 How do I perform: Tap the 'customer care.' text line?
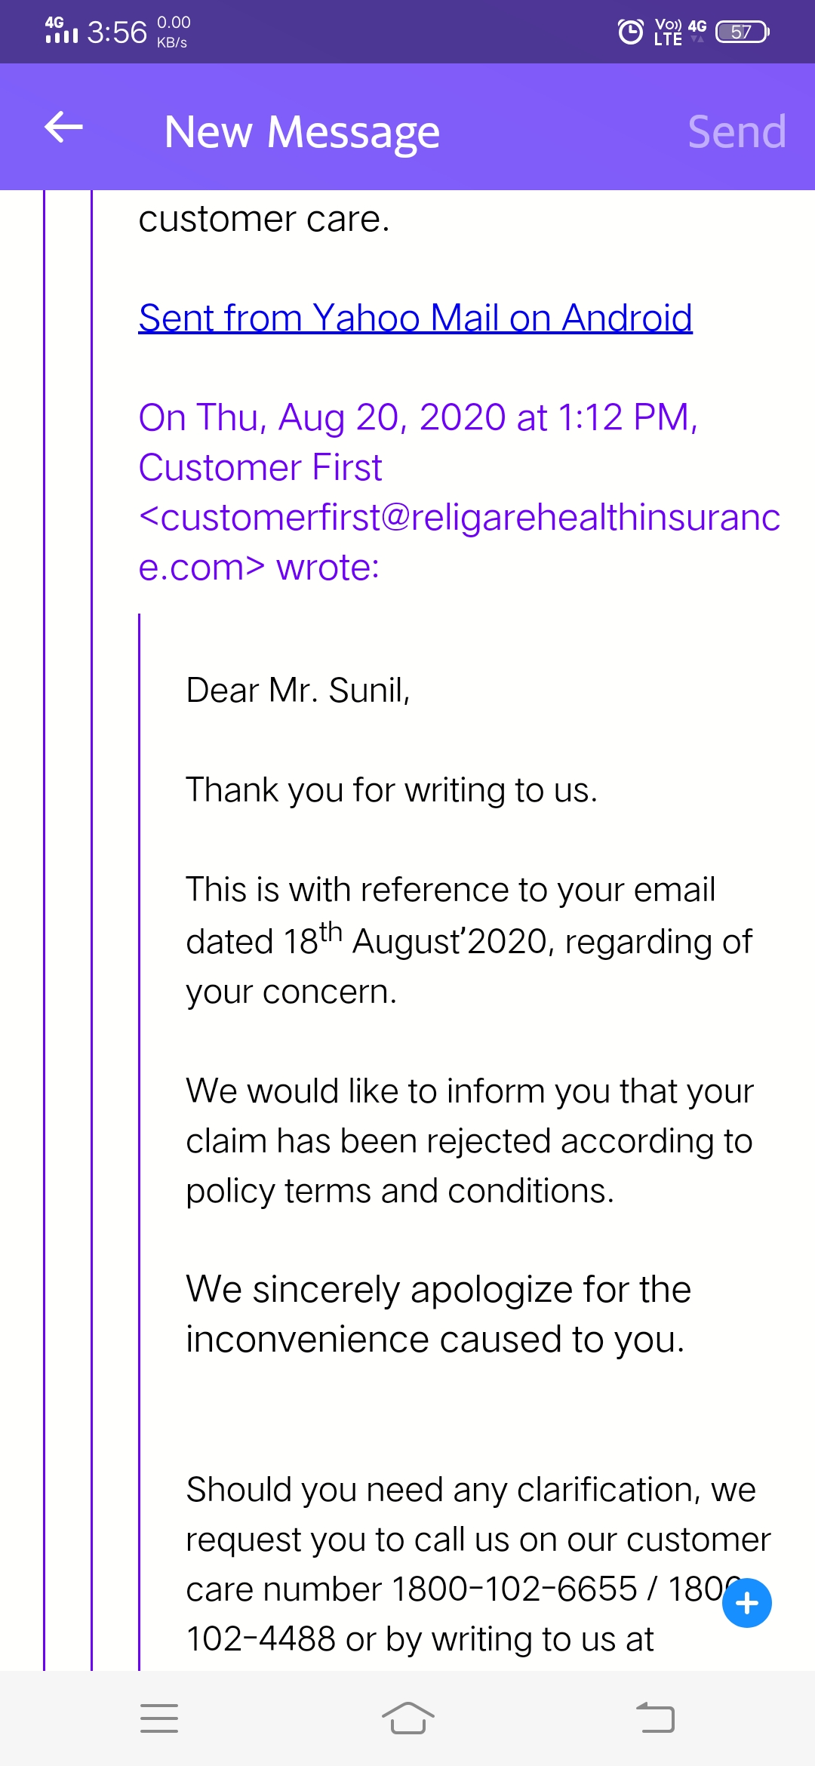click(x=264, y=220)
